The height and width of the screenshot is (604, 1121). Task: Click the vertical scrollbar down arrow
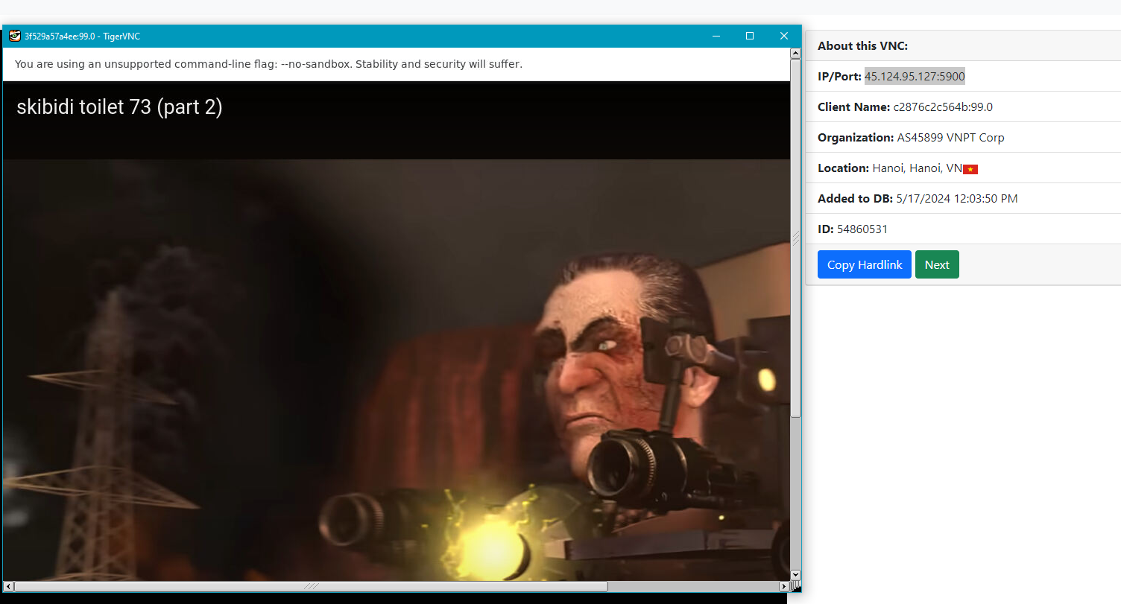(x=795, y=574)
